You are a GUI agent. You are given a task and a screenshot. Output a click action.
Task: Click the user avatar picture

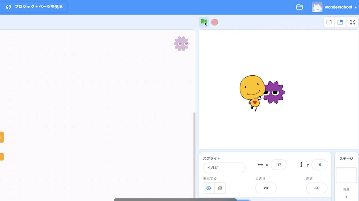pyautogui.click(x=317, y=7)
